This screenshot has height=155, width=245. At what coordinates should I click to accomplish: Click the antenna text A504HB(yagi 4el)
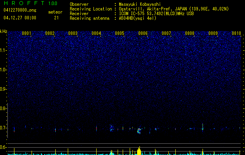(x=137, y=18)
